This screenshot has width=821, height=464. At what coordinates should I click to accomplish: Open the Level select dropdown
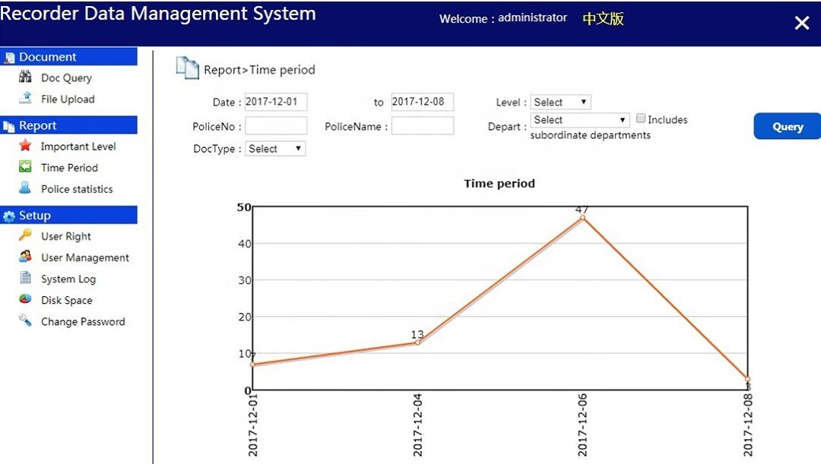pyautogui.click(x=560, y=102)
